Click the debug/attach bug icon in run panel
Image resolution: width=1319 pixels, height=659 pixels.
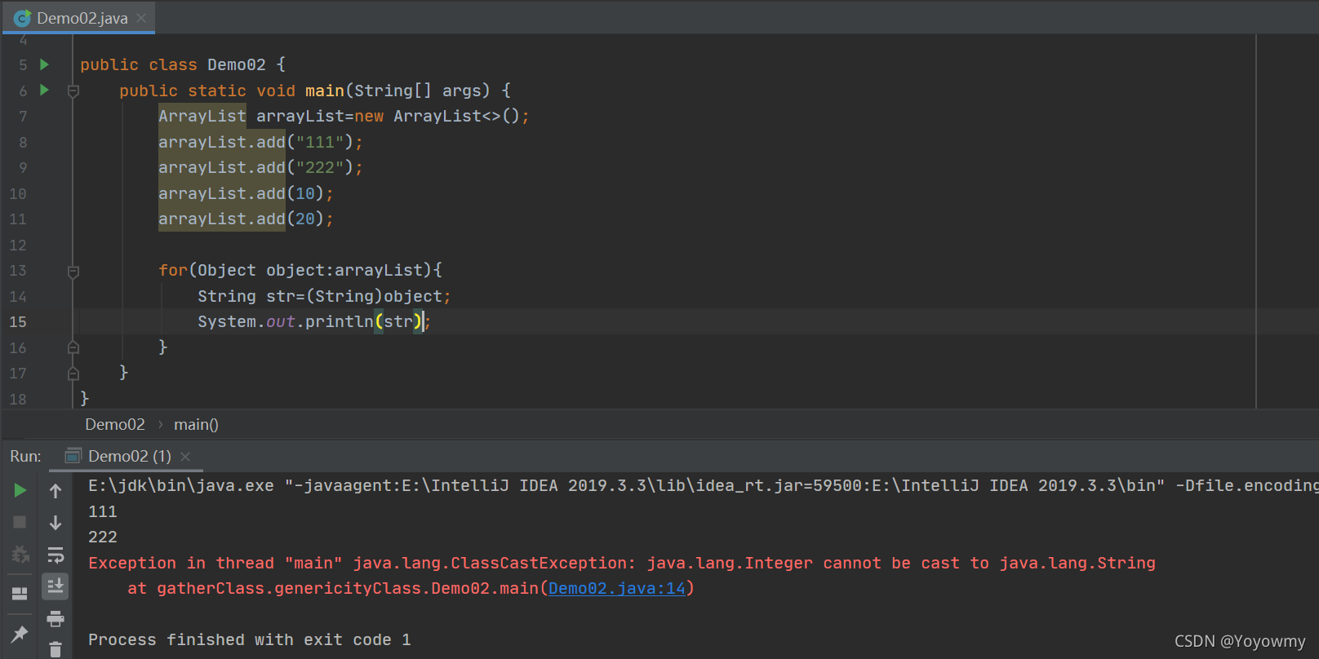coord(20,555)
